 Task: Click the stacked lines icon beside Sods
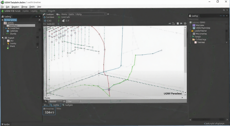(45, 24)
